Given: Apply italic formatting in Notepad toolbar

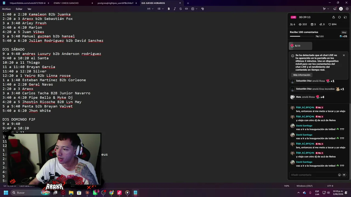Looking at the screenshot, I should click(175, 9).
